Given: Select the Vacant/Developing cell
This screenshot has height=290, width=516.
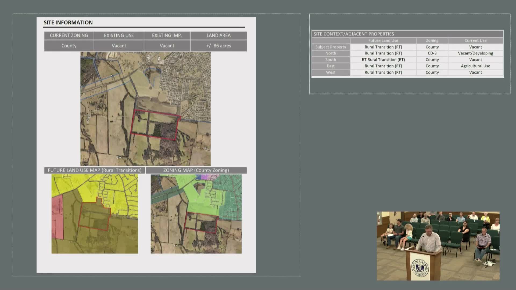Looking at the screenshot, I should click(x=475, y=53).
